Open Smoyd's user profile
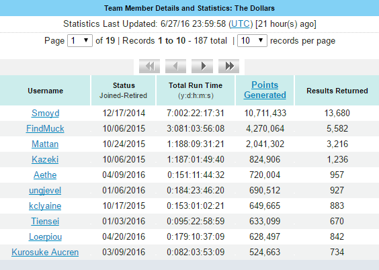379x270 pixels. [45, 113]
